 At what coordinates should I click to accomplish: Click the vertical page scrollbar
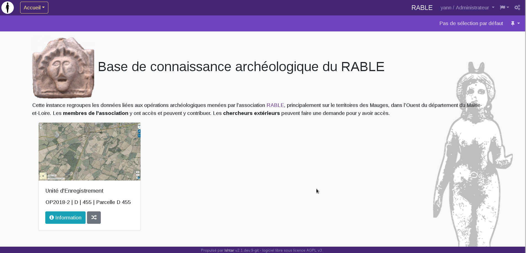525,126
